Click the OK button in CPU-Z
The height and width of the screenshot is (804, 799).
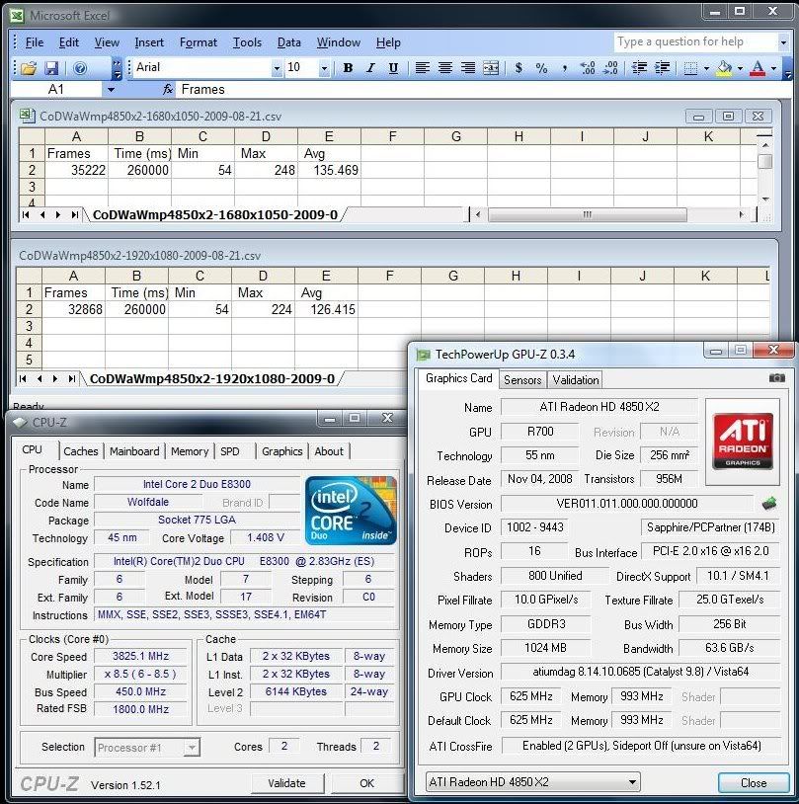[366, 783]
